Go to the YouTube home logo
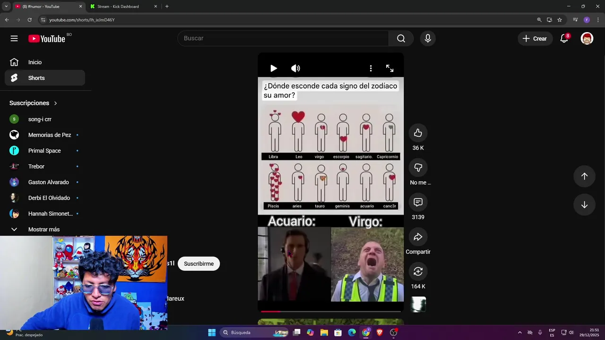The height and width of the screenshot is (340, 605). [x=46, y=39]
